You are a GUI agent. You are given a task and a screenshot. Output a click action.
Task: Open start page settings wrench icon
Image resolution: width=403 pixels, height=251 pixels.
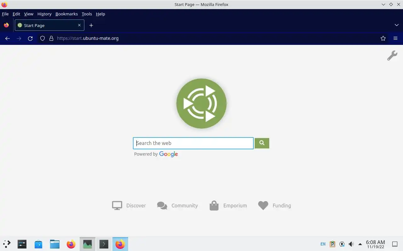point(392,56)
